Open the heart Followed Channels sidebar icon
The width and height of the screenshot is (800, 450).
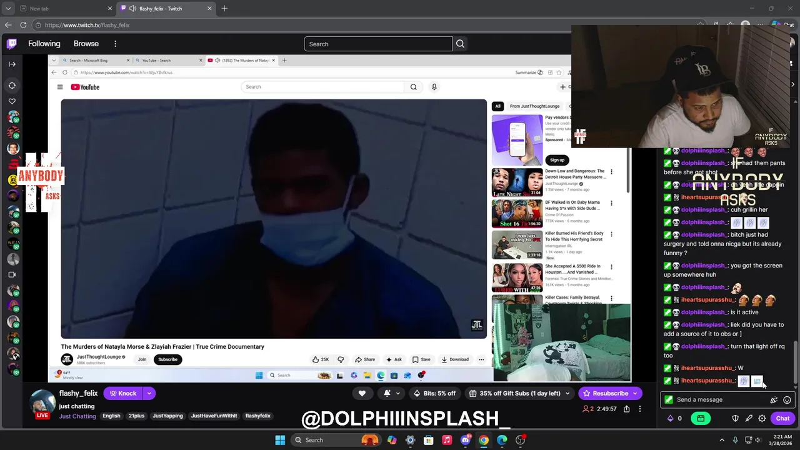click(x=12, y=101)
